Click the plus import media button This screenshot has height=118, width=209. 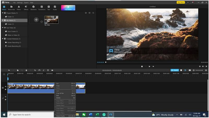[36, 20]
